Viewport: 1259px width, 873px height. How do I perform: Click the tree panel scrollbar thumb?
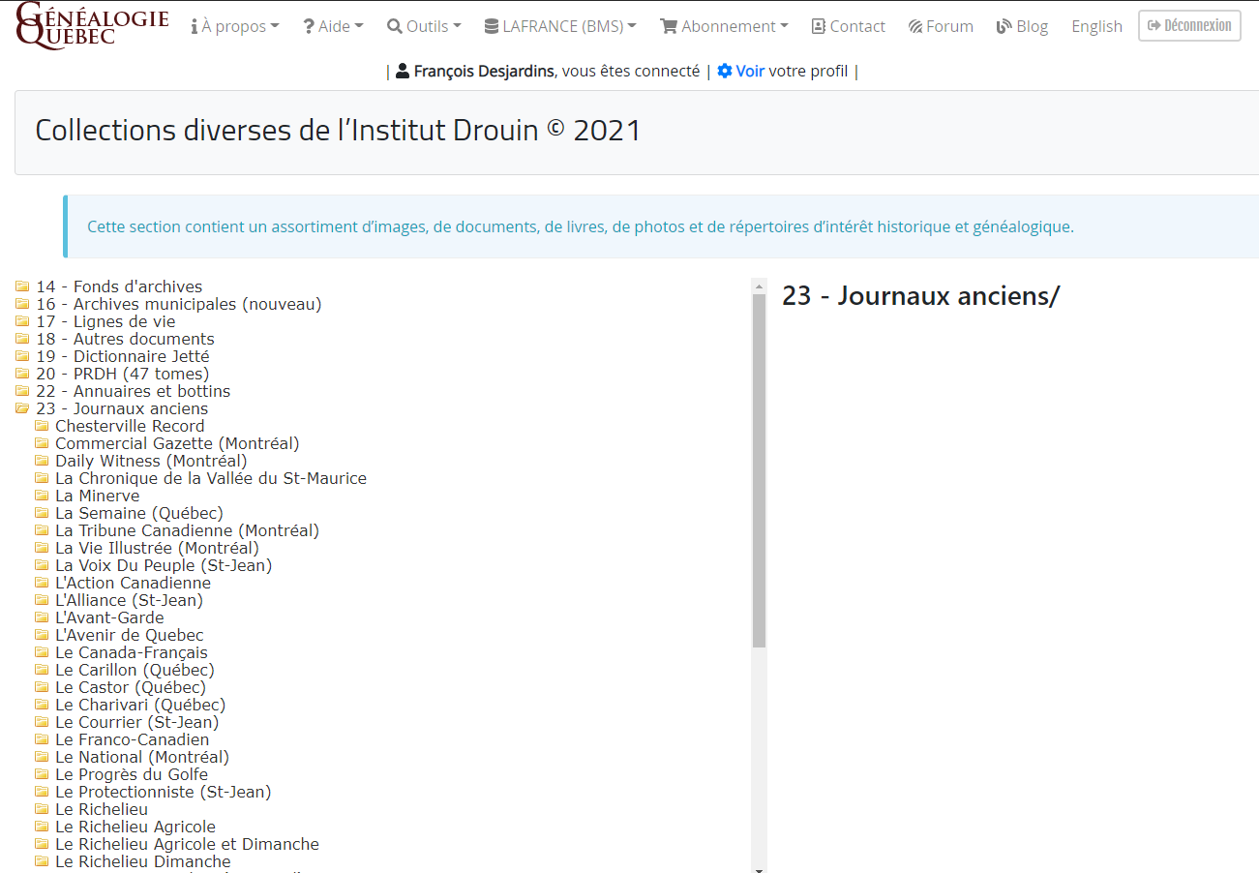[759, 470]
